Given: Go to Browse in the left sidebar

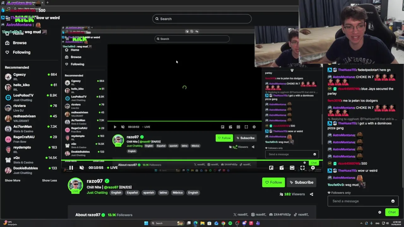Looking at the screenshot, I should pyautogui.click(x=16, y=43).
